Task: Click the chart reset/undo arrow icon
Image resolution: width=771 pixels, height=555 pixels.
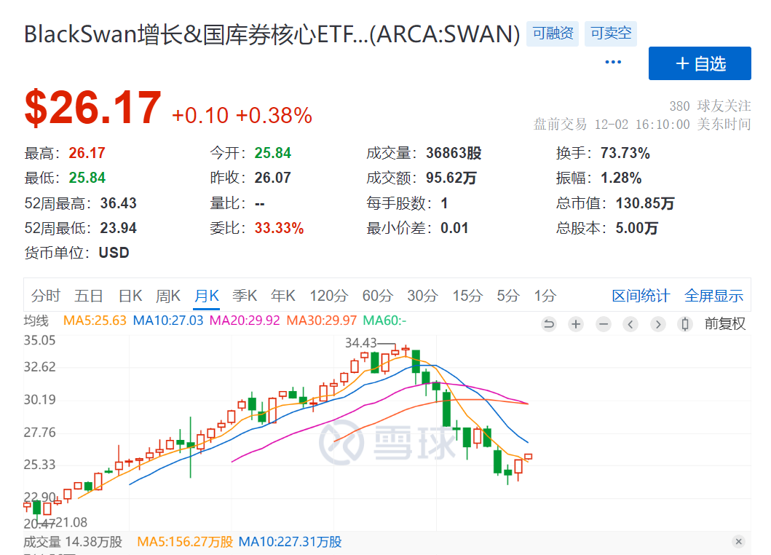Action: click(x=549, y=323)
